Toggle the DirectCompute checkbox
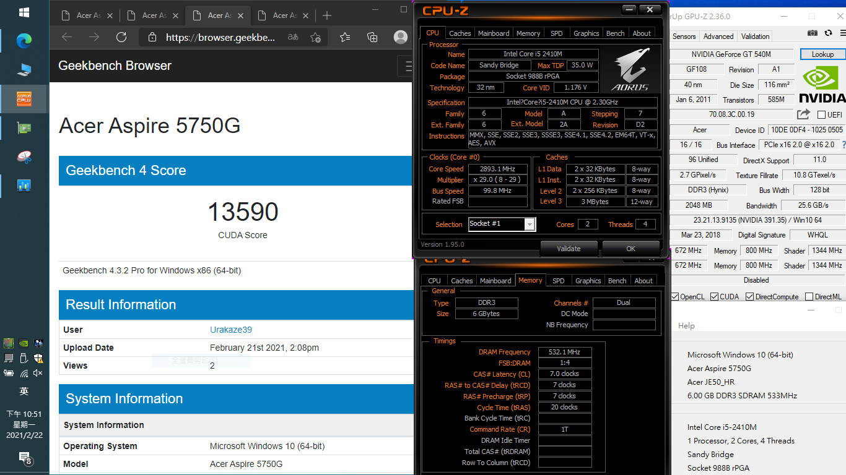 pyautogui.click(x=750, y=297)
